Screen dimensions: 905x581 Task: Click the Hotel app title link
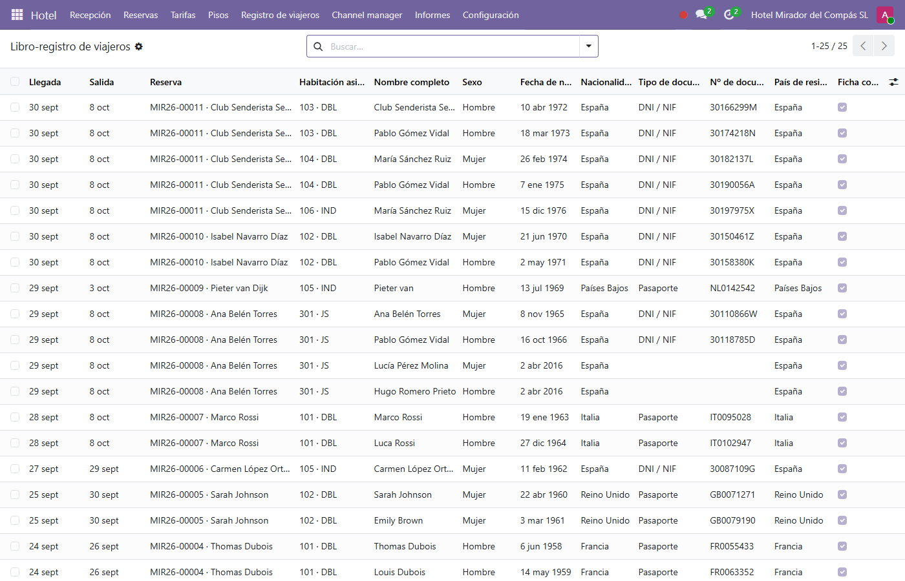pos(44,15)
